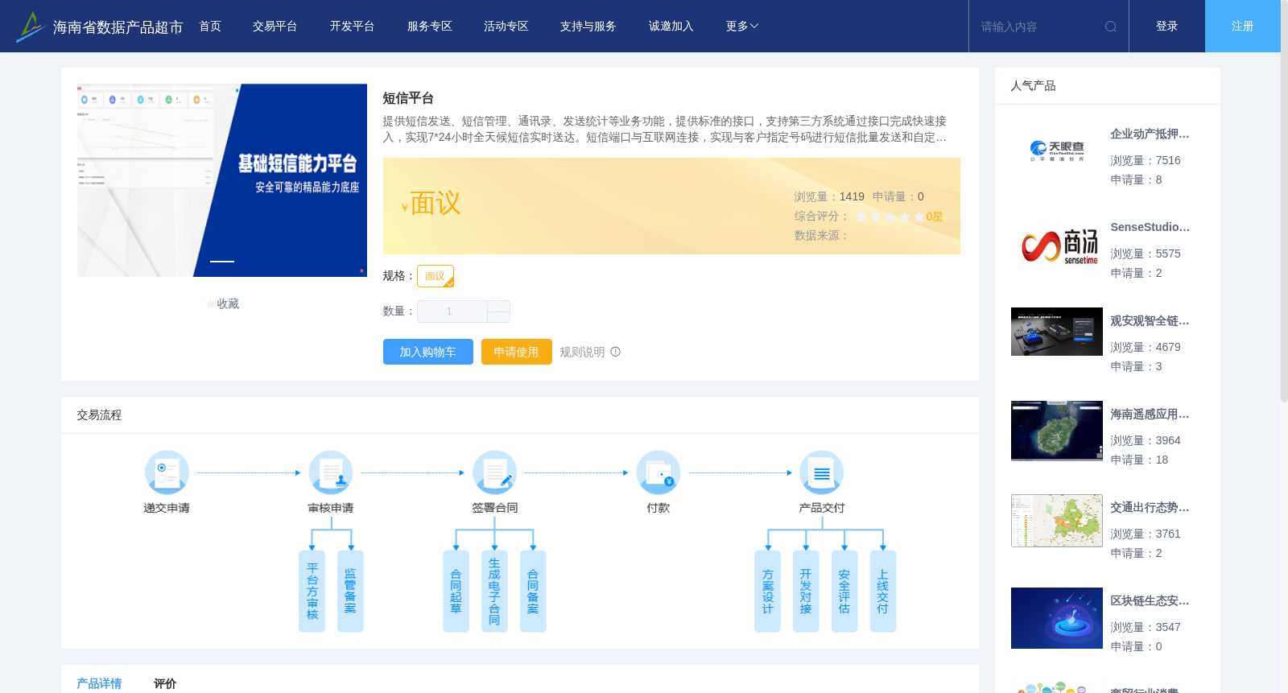
Task: Click the 平台方审核 flow box
Action: pyautogui.click(x=312, y=592)
